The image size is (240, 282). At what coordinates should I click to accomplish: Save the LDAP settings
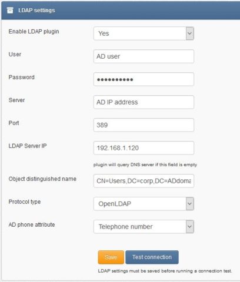(x=111, y=257)
